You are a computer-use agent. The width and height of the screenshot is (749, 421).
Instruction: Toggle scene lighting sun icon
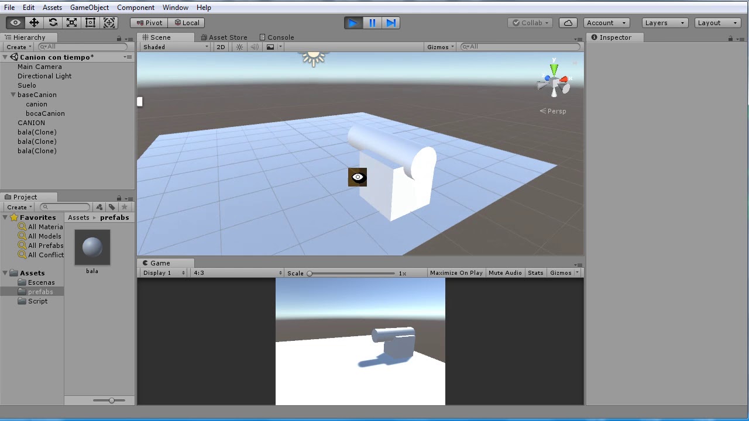(x=239, y=47)
